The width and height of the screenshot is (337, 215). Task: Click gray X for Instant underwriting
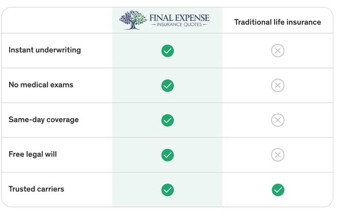[x=278, y=51]
